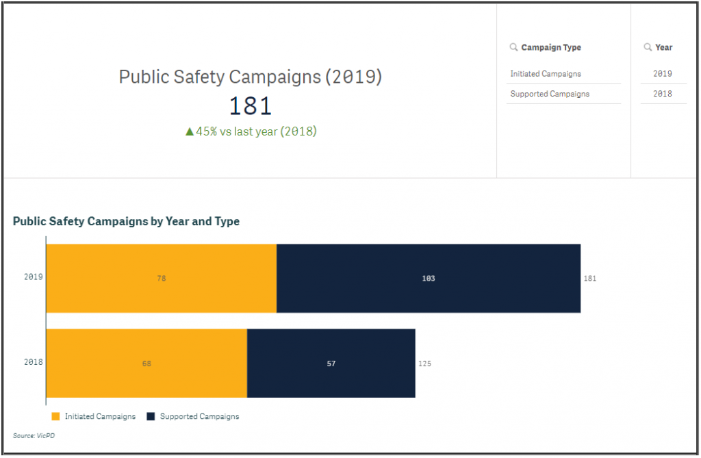Viewport: 701px width, 458px height.
Task: Click the navy legend swatch for Supported Campaigns
Action: [x=151, y=416]
